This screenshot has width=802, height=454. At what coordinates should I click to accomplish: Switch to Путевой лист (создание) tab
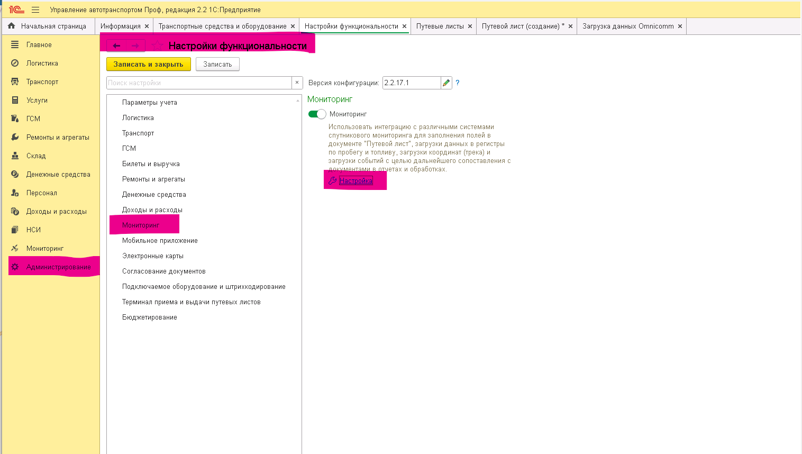523,26
